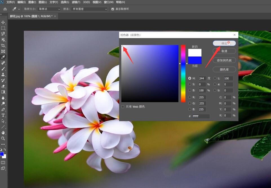Viewport: 271px width, 188px height.
Task: Open the Edit Toolbar three-dots menu
Action: [x=3, y=144]
